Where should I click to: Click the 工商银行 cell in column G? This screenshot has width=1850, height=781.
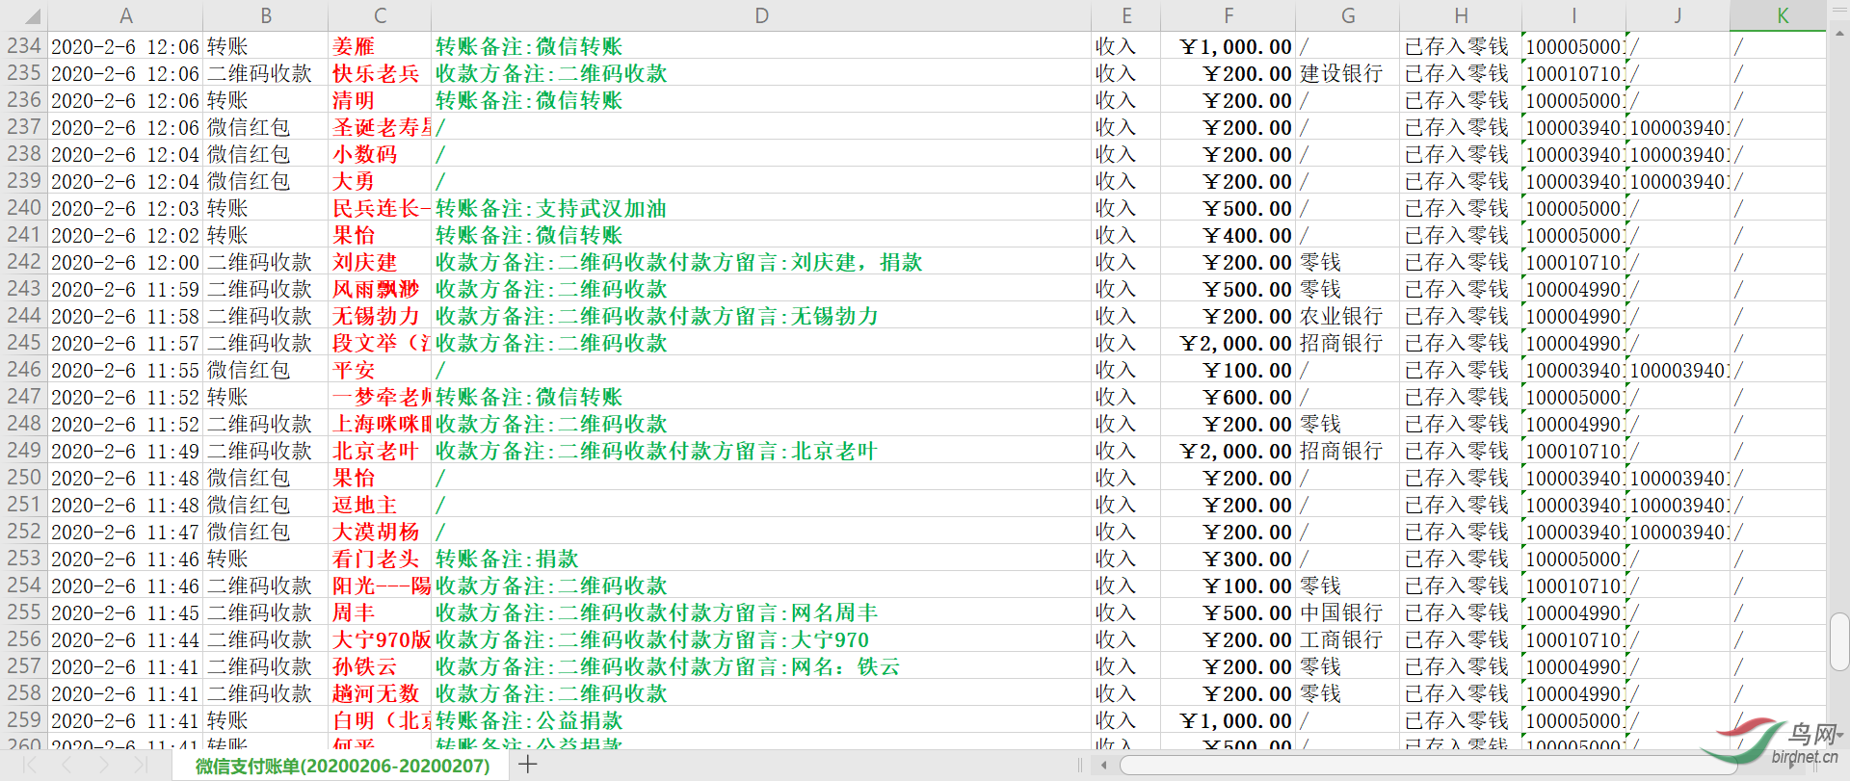1346,640
